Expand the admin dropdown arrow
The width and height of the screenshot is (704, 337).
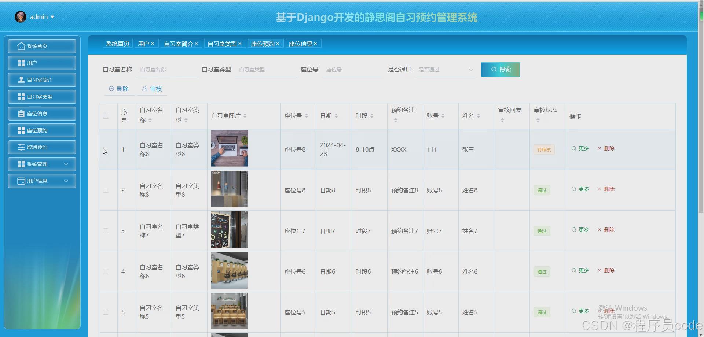click(x=52, y=17)
